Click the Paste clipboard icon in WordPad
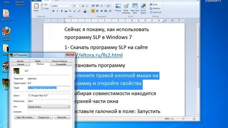 (36, 6)
